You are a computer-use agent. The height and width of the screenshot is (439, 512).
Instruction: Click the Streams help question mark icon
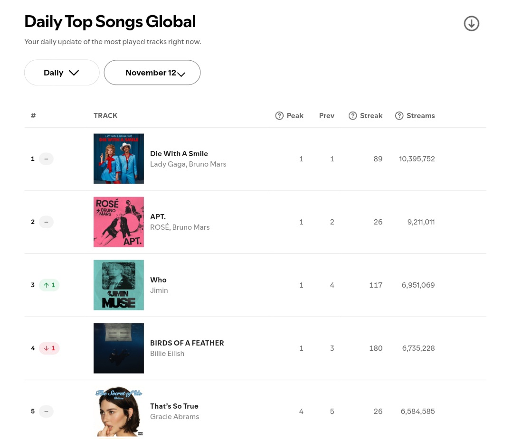[399, 115]
